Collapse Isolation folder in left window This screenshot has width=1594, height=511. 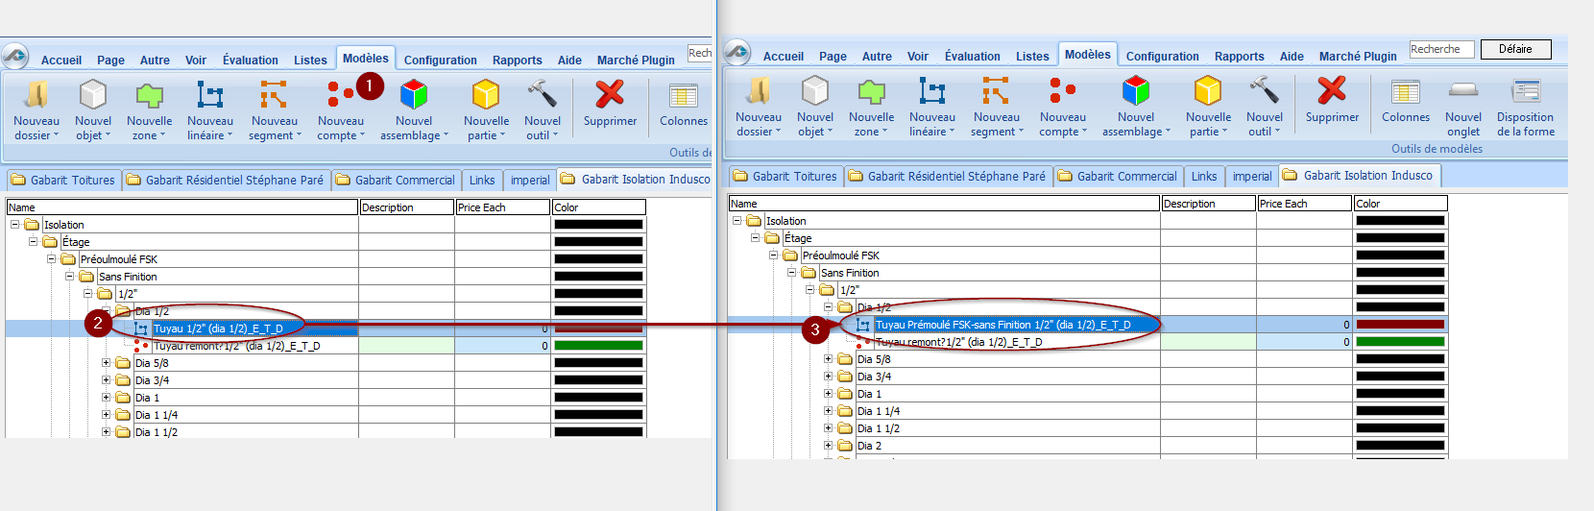coord(15,225)
